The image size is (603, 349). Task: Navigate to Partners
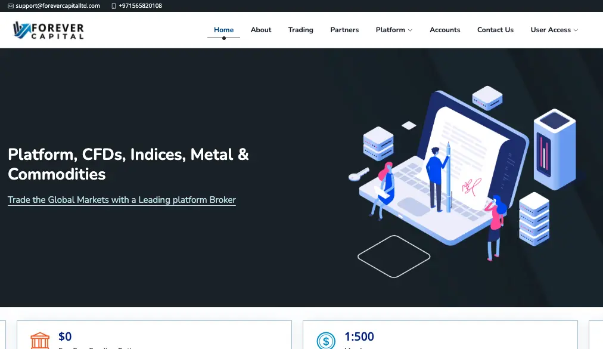[x=344, y=30]
